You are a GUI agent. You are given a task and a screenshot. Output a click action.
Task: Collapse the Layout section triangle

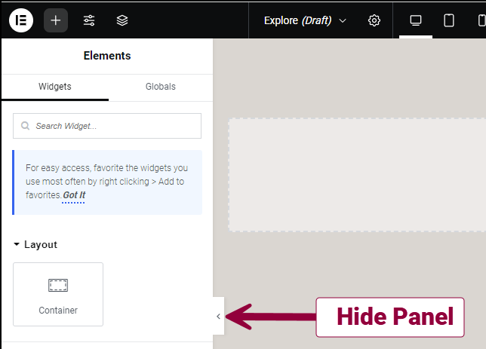[x=17, y=244]
